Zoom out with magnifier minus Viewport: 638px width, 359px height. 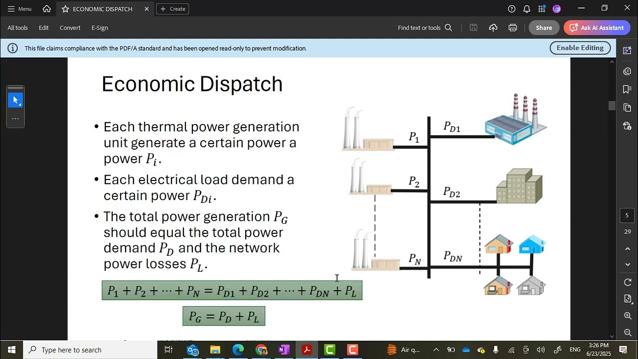(x=628, y=333)
